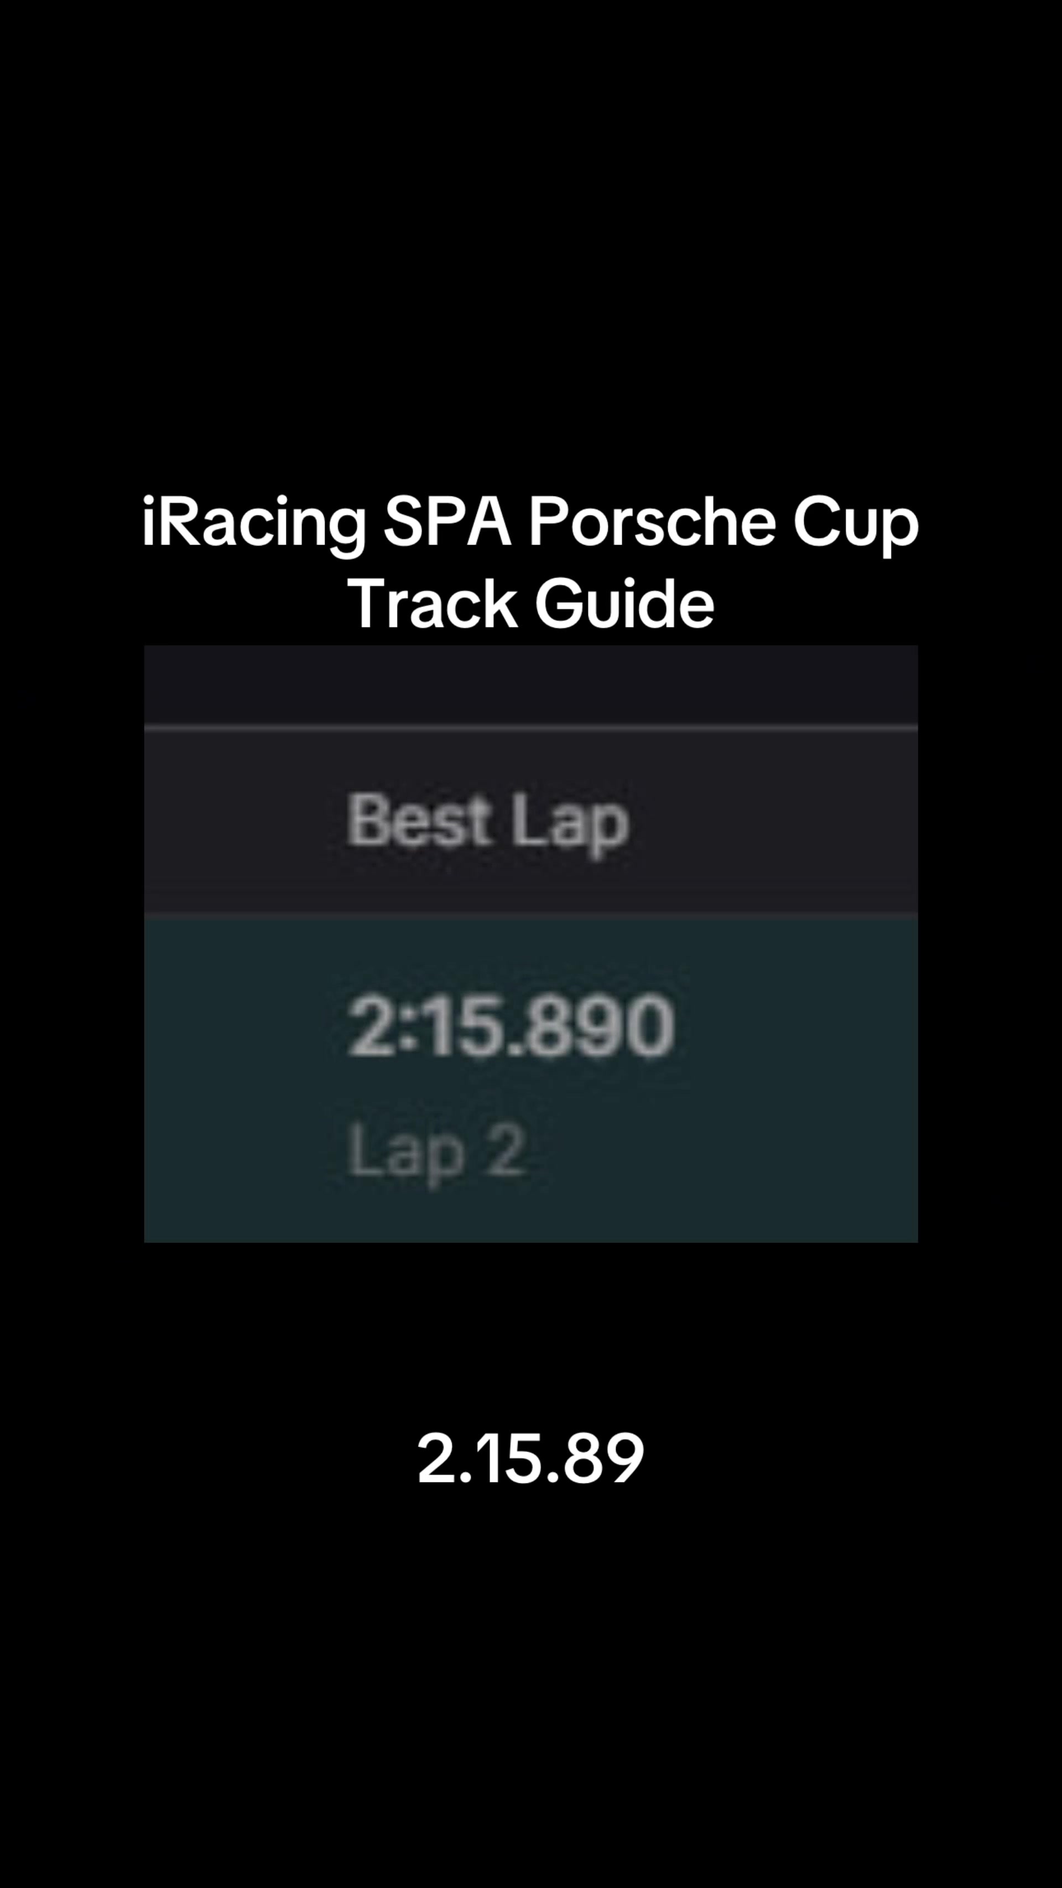The height and width of the screenshot is (1888, 1062).
Task: Click the empty teal area right of lap time
Action: (x=795, y=1026)
